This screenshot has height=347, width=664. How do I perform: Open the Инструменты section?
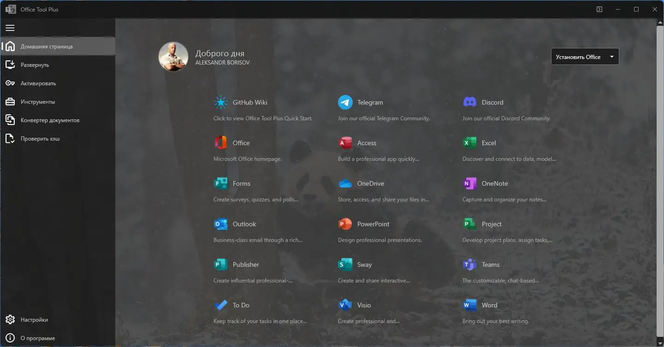[x=58, y=101]
